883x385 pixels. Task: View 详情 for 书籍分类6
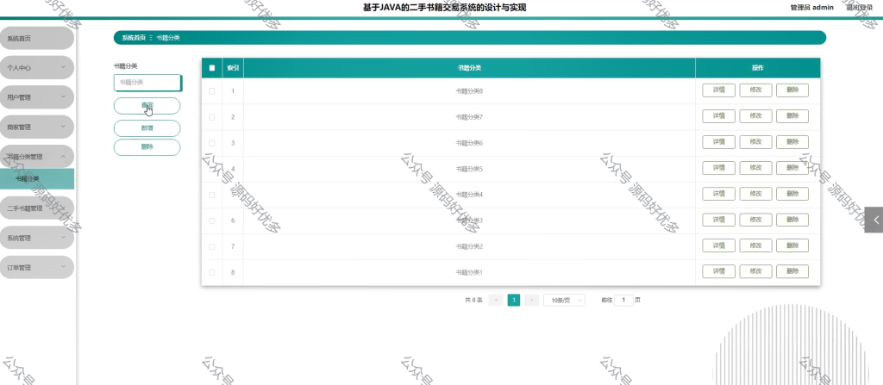pyautogui.click(x=718, y=142)
